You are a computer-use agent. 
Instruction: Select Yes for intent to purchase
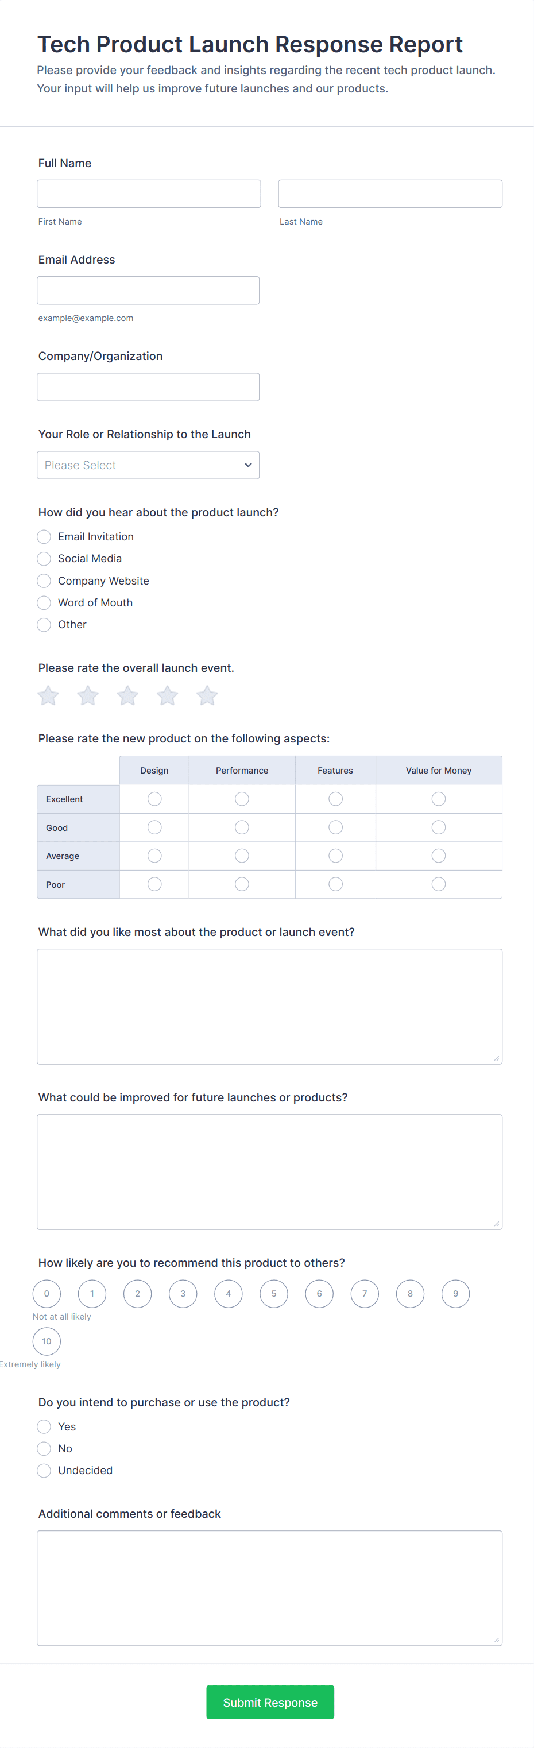point(44,1426)
